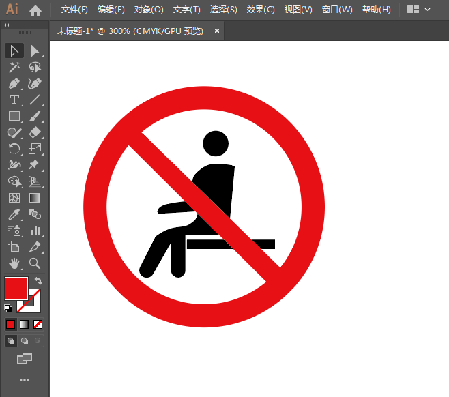This screenshot has width=449, height=397.
Task: Activate the Eyedropper tool
Action: [x=14, y=214]
